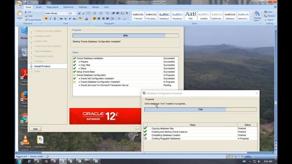Click the 80% installer progress bar
292x164 pixels.
coord(125,36)
